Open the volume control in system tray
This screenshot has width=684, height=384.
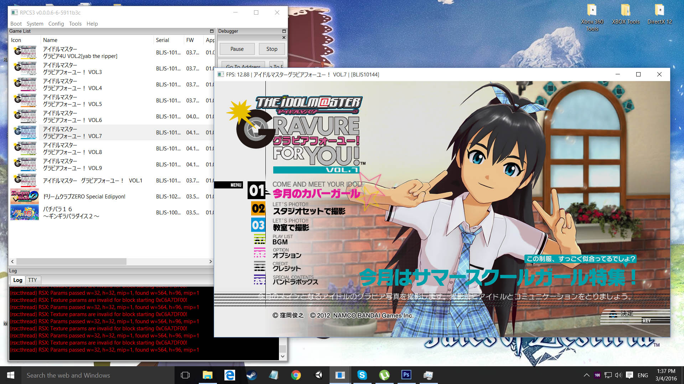[618, 375]
